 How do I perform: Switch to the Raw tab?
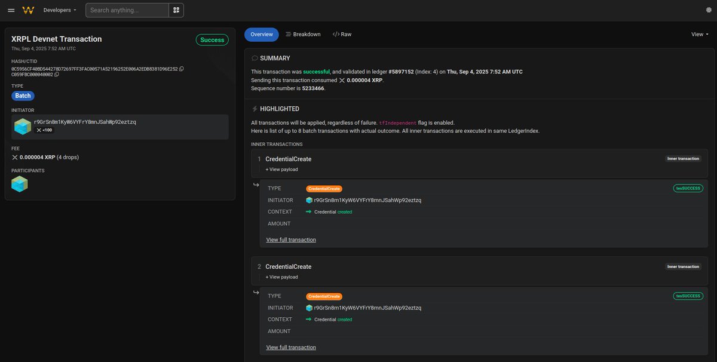click(x=342, y=35)
